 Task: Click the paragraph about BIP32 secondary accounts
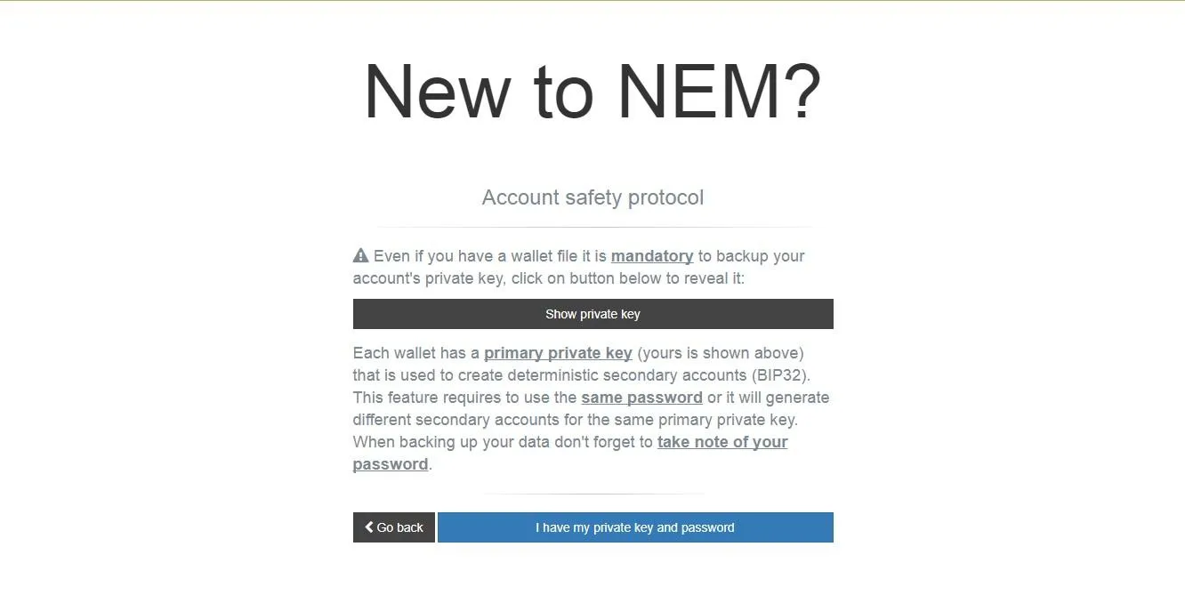(x=592, y=408)
